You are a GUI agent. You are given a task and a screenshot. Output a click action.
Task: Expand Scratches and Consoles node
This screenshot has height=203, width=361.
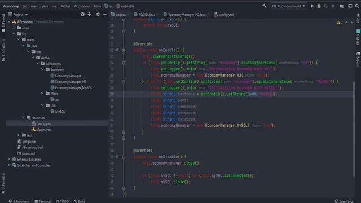coord(9,165)
